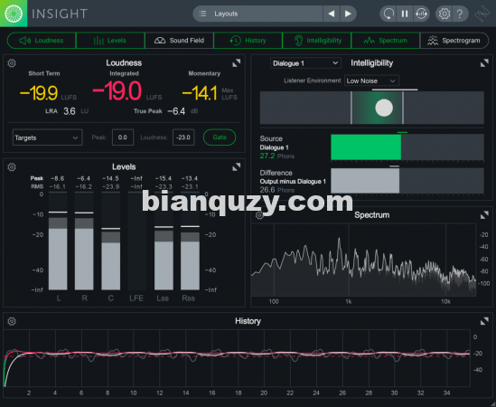Click the reset meters circular arrow icon
496x407 pixels.
[388, 14]
